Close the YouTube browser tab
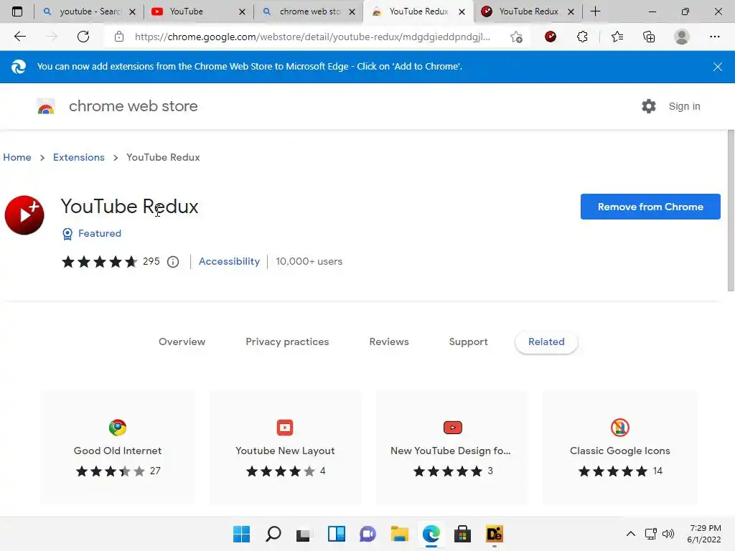735x551 pixels. click(x=242, y=11)
